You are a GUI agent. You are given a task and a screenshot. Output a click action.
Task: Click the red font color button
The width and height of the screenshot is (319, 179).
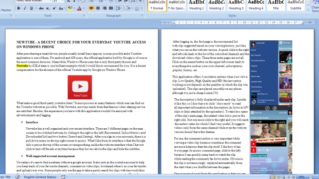[x=79, y=9]
